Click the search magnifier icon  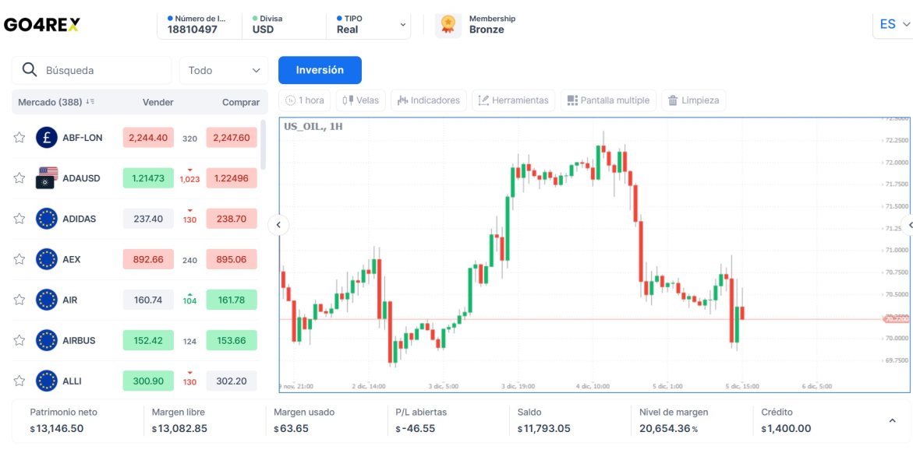[x=30, y=70]
